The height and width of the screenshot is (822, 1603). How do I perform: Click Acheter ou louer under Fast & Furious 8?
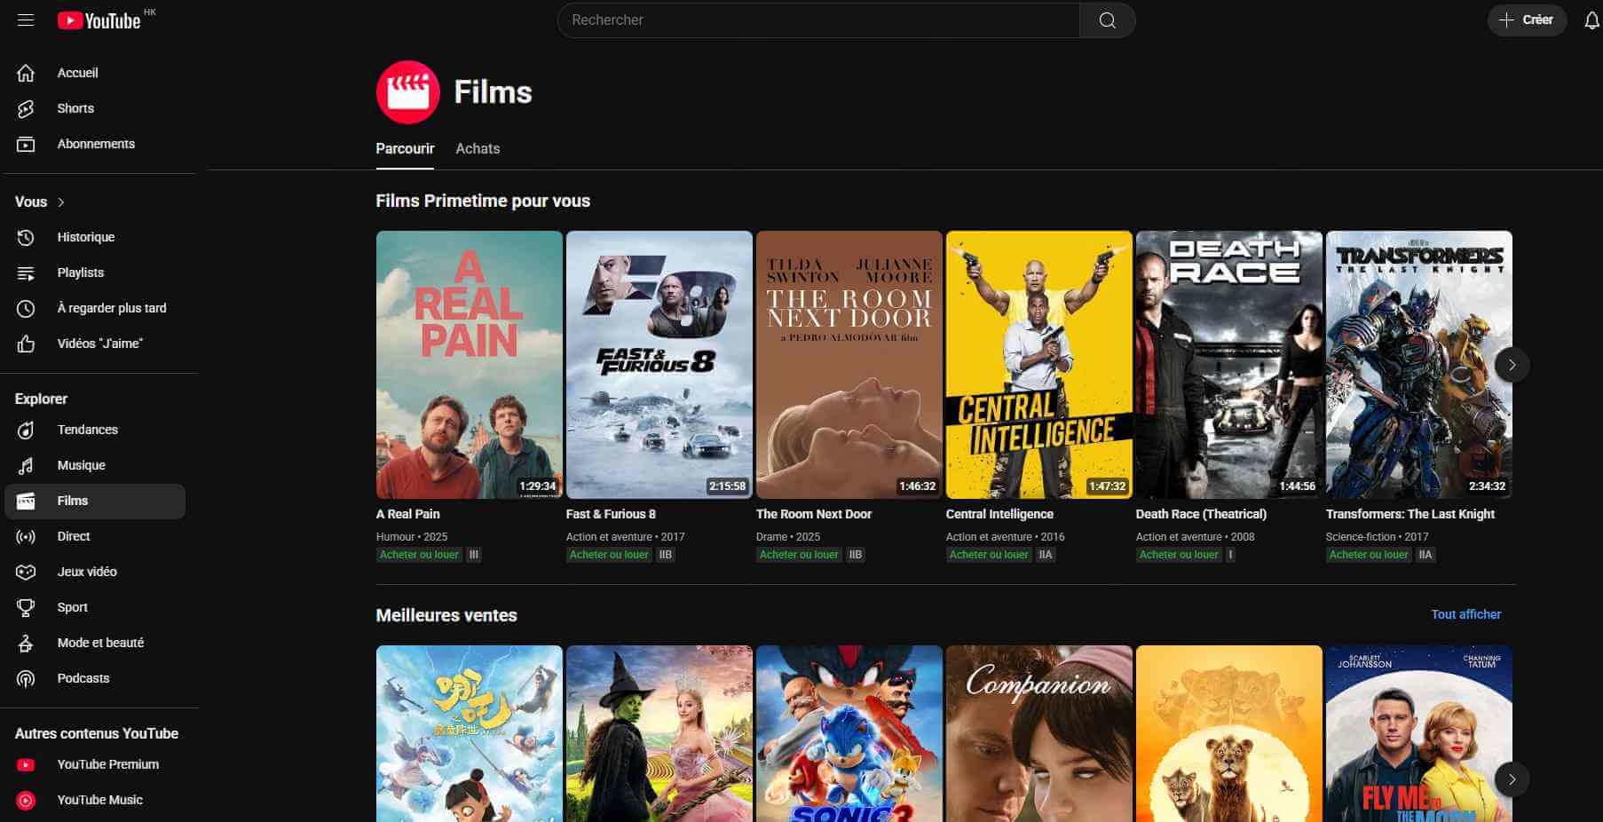(x=609, y=555)
